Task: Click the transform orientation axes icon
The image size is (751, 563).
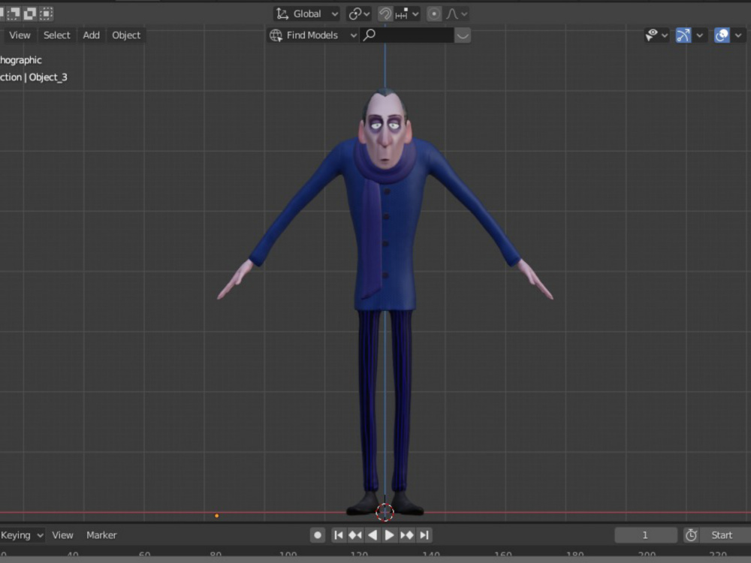Action: [282, 14]
